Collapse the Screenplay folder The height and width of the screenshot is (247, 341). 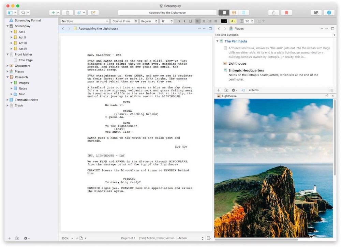(x=8, y=26)
